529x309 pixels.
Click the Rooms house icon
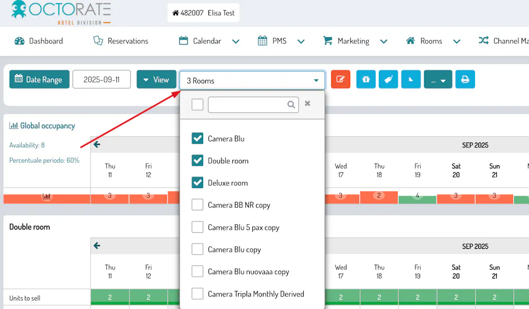[x=411, y=41]
